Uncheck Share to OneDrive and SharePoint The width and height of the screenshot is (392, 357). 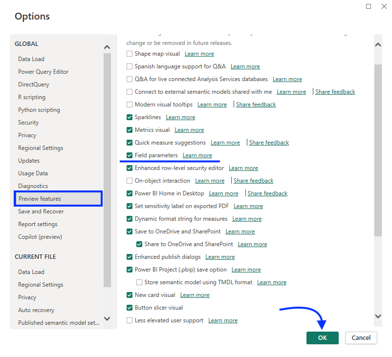pyautogui.click(x=139, y=244)
